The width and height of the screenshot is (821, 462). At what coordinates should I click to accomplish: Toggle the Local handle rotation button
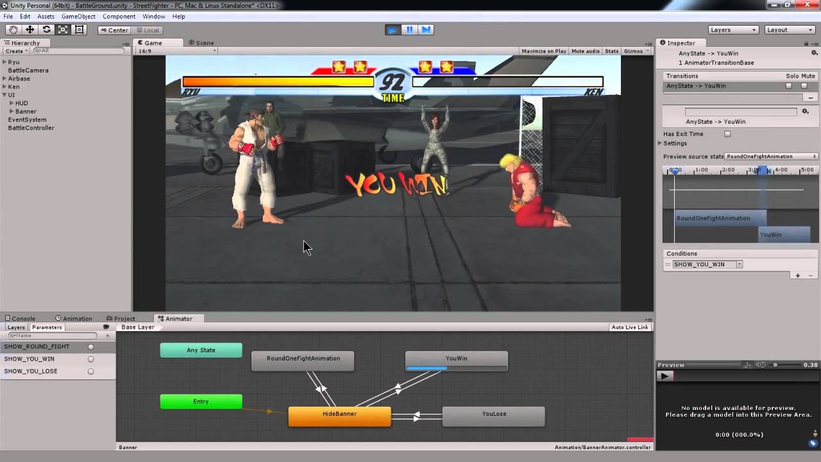pyautogui.click(x=147, y=30)
